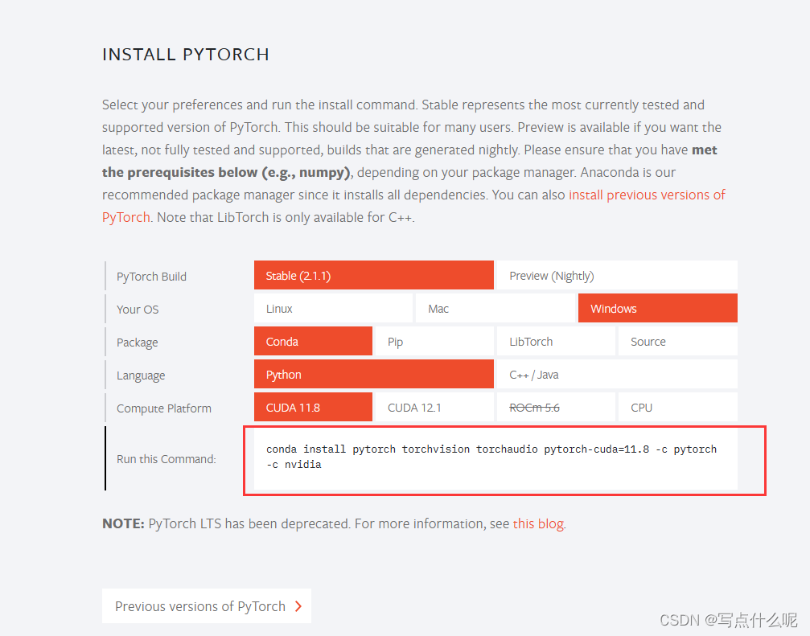The width and height of the screenshot is (810, 636).
Task: Select CUDA 12.1 compute platform
Action: [x=434, y=407]
